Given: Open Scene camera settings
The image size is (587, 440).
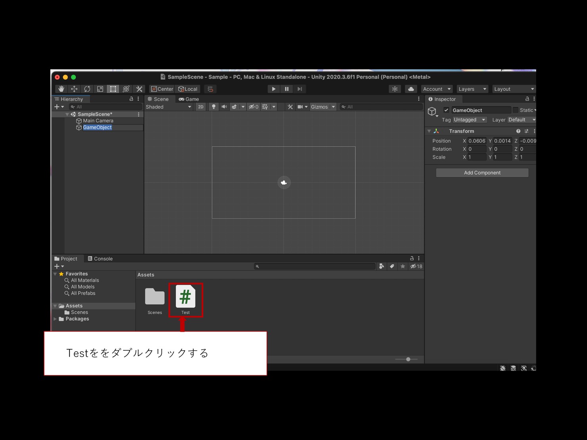Looking at the screenshot, I should click(x=300, y=107).
